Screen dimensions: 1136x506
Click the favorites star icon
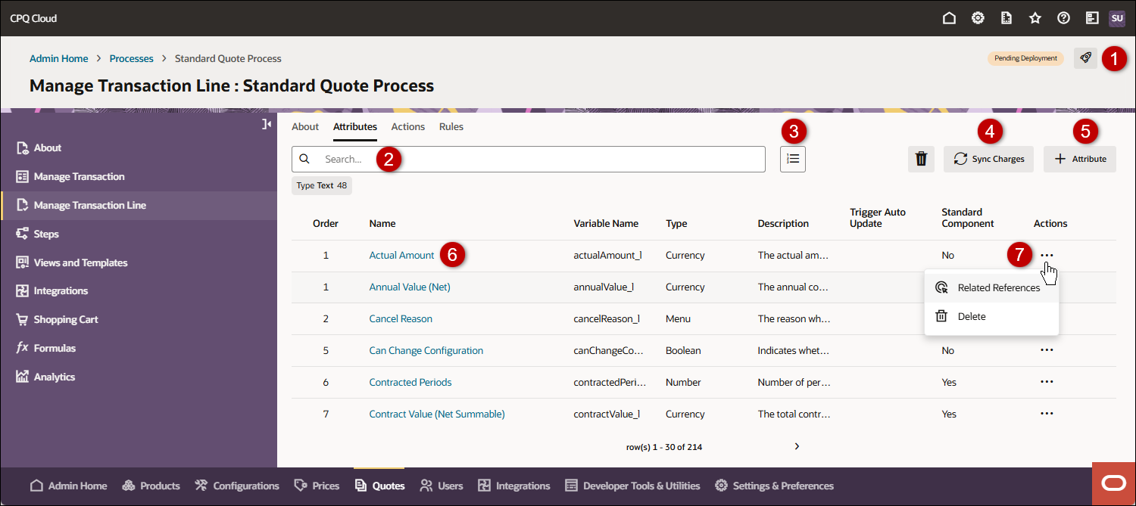pyautogui.click(x=1035, y=18)
